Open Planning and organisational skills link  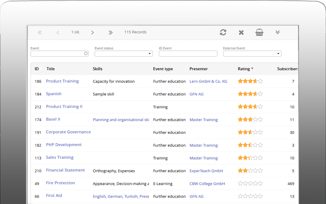121,120
